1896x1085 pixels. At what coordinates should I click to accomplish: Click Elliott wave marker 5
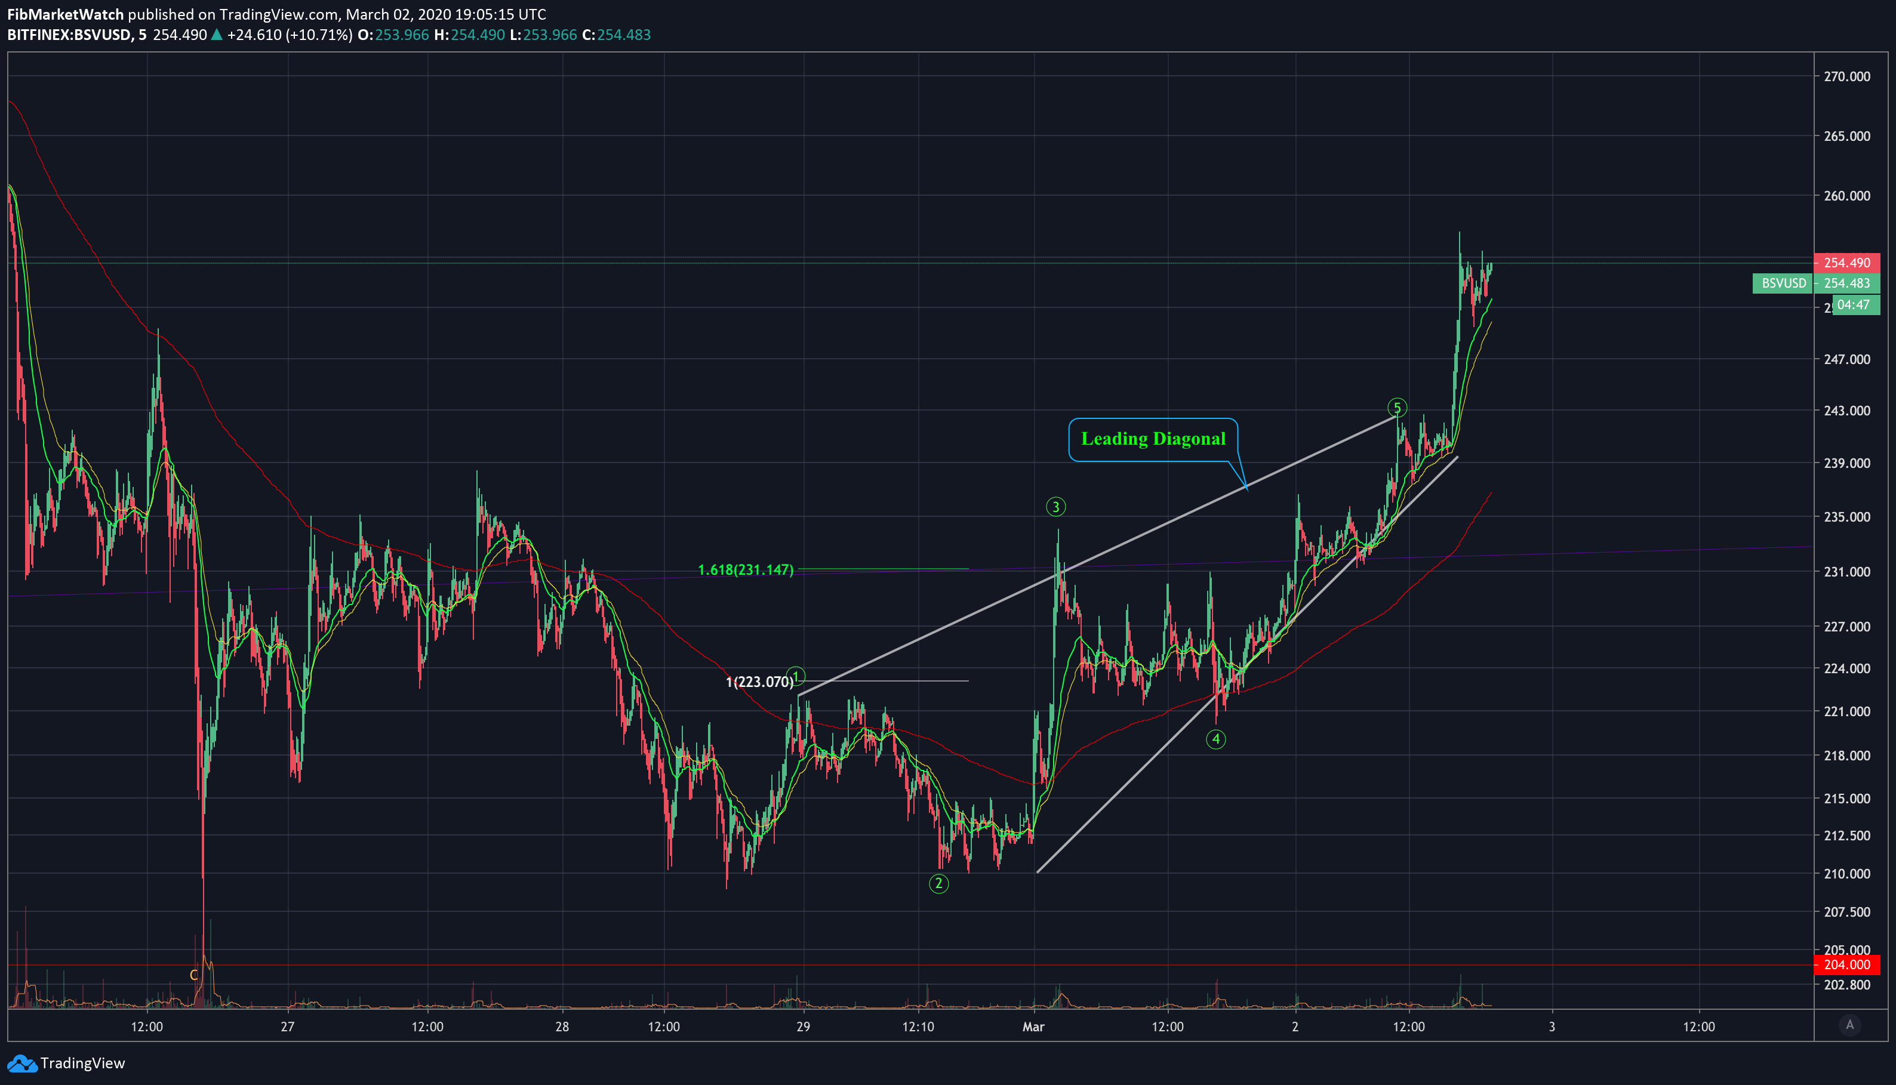[1398, 408]
